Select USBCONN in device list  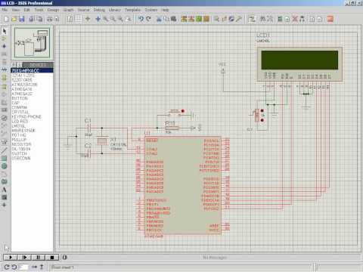[x=33, y=158]
